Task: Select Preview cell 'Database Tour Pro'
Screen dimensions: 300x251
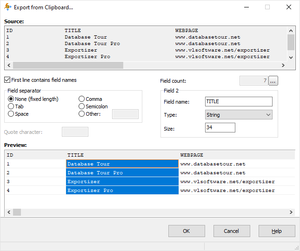Action: (122, 172)
